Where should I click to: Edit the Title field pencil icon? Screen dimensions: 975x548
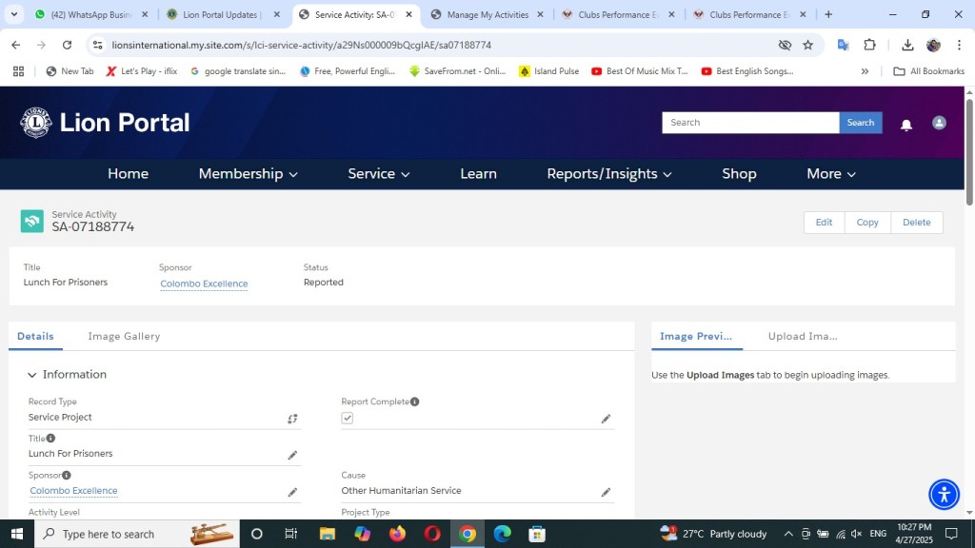[x=292, y=456]
